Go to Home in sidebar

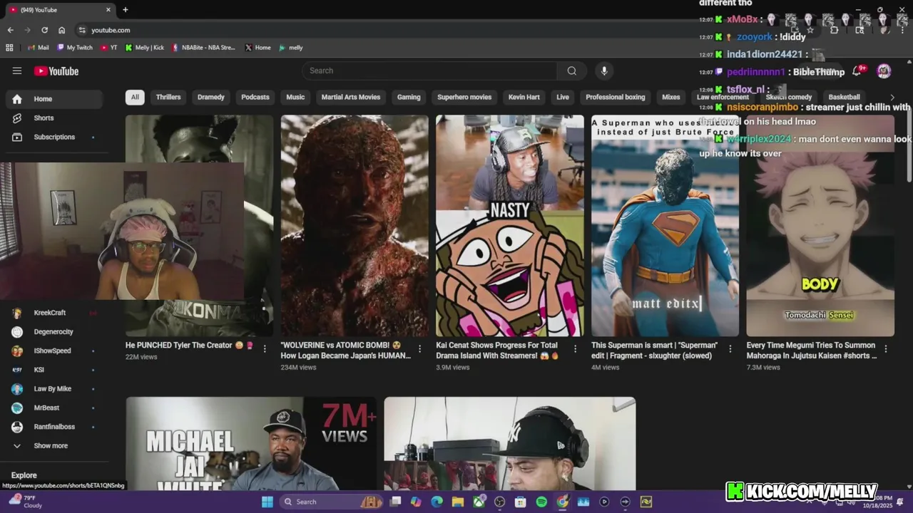(54, 99)
